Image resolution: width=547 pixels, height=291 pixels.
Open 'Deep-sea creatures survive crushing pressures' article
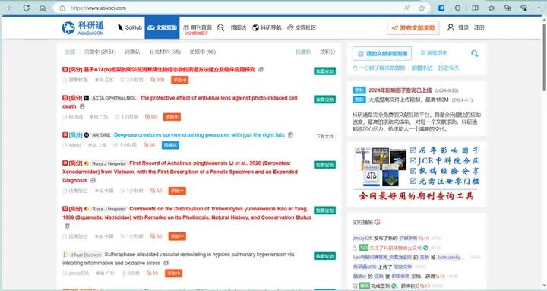click(x=199, y=134)
